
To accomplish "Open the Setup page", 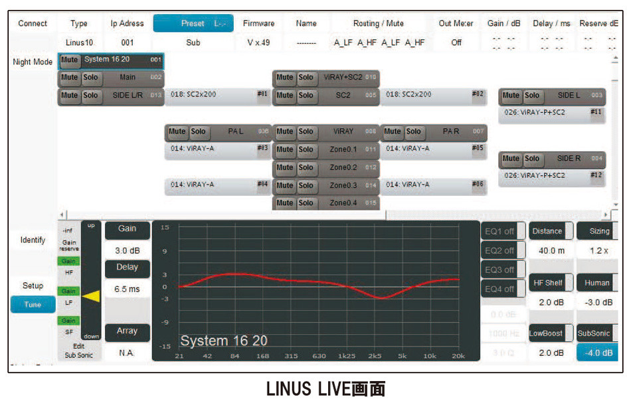I will click(x=33, y=285).
